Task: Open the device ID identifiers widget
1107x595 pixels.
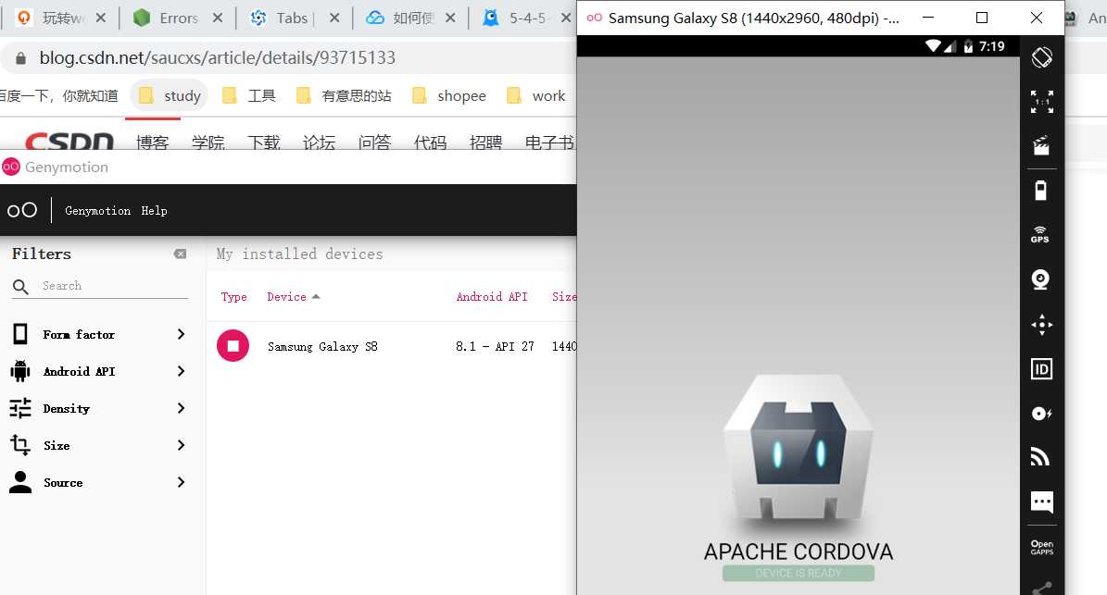Action: pyautogui.click(x=1041, y=368)
